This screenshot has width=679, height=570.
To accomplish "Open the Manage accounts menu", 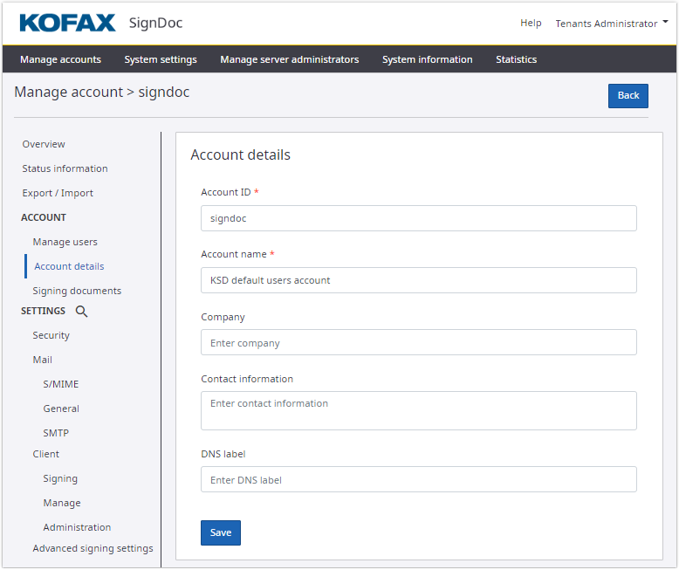I will (60, 59).
